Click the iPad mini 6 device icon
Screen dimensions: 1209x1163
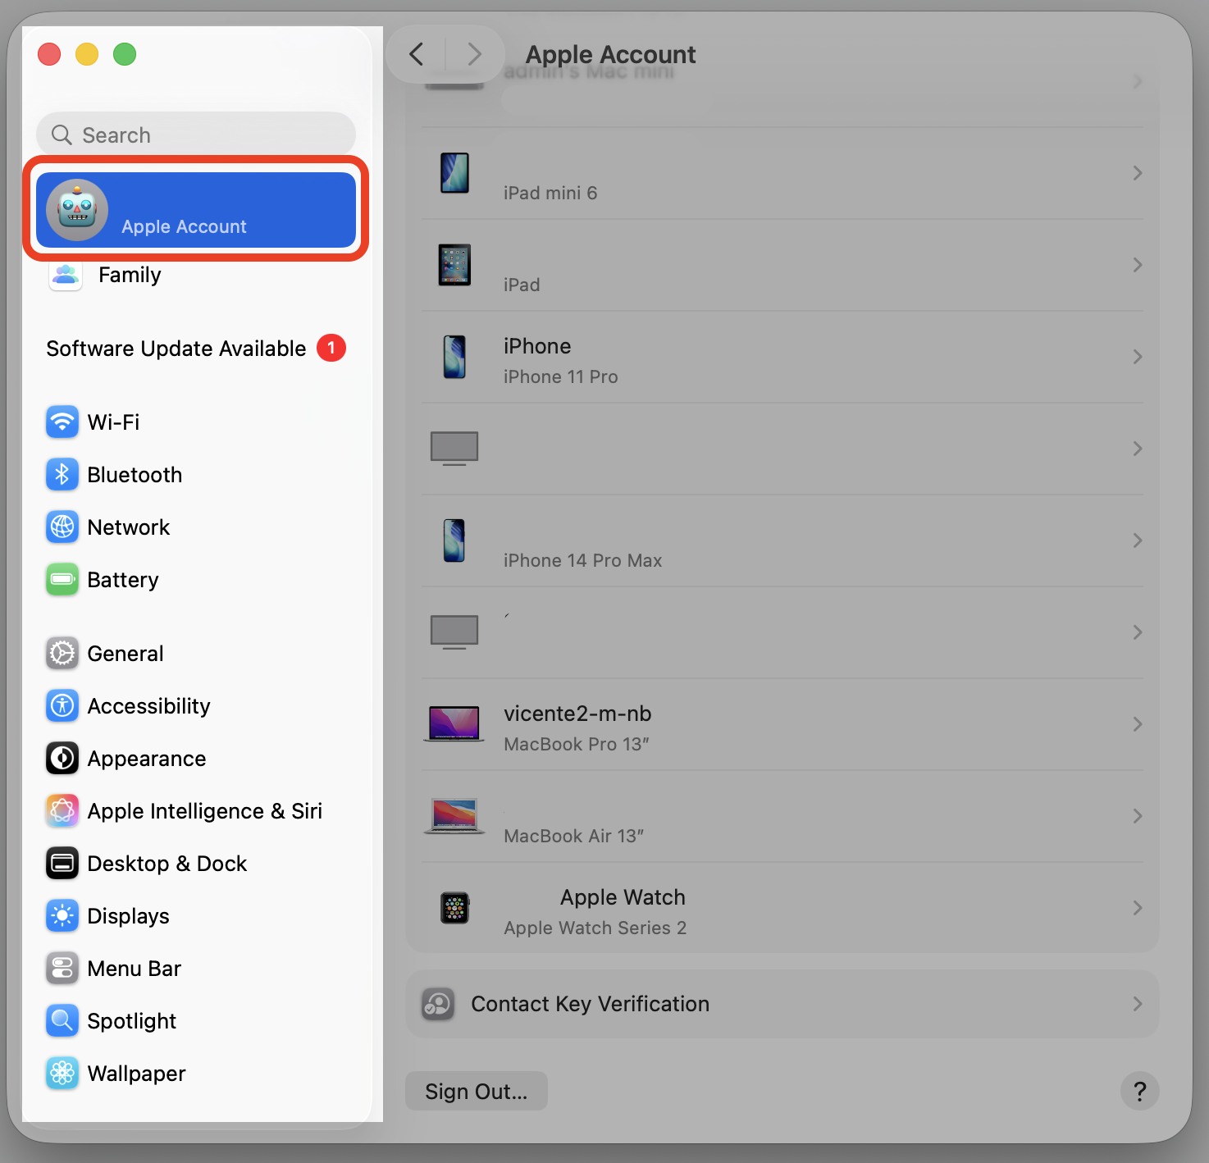click(x=454, y=173)
